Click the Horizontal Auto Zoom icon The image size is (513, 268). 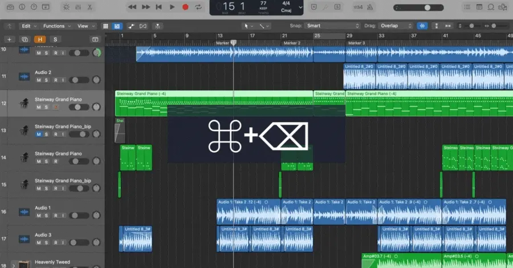pyautogui.click(x=448, y=26)
